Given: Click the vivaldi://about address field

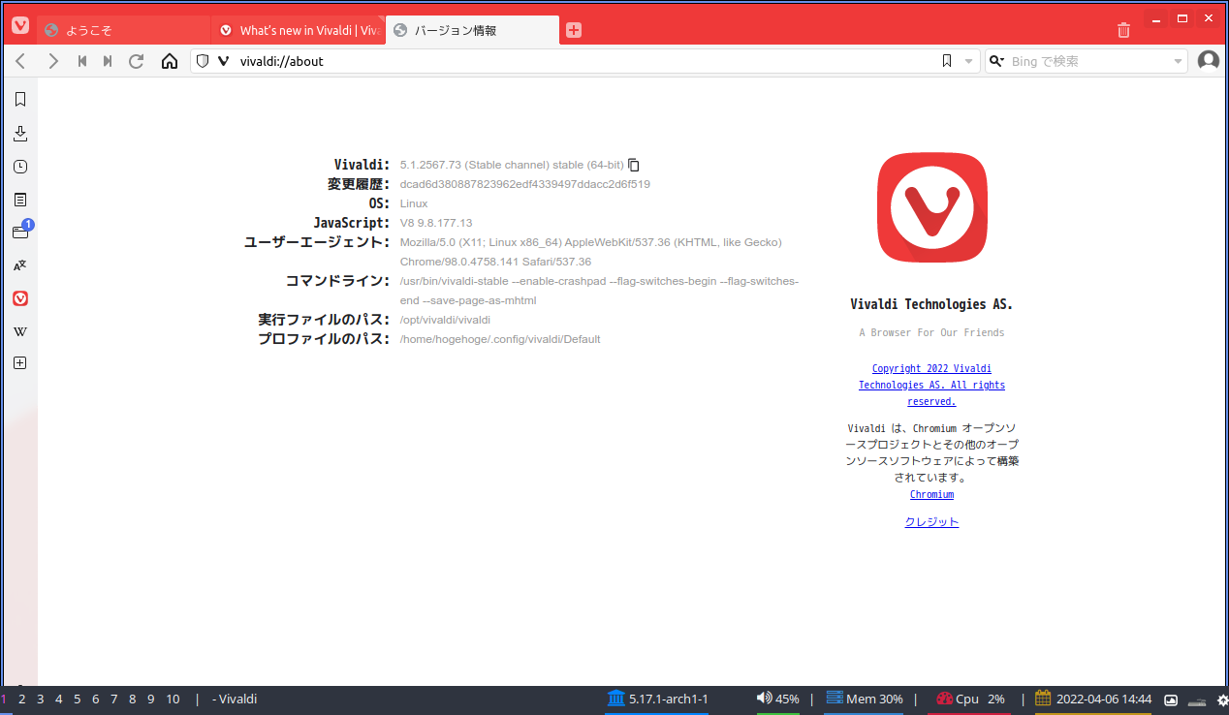Looking at the screenshot, I should tap(584, 61).
